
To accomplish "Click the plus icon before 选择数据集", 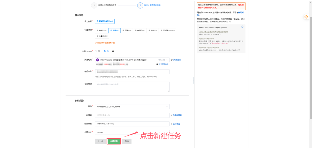I will (171, 115).
